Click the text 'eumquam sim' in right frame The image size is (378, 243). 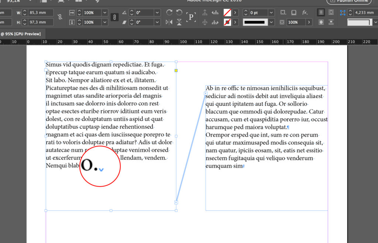pyautogui.click(x=224, y=166)
